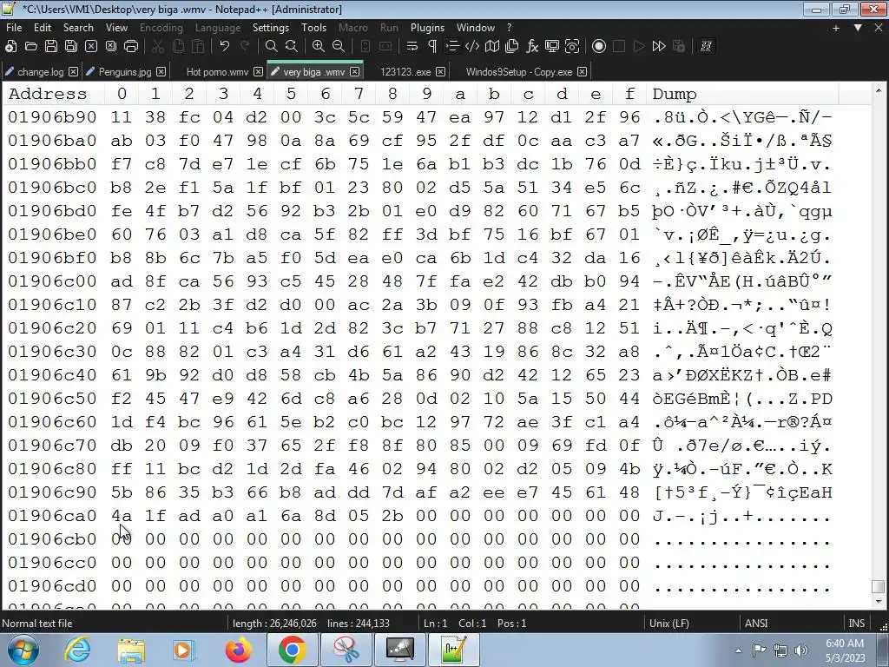Close the Penguins.jpg tab
The height and width of the screenshot is (667, 889).
(161, 72)
